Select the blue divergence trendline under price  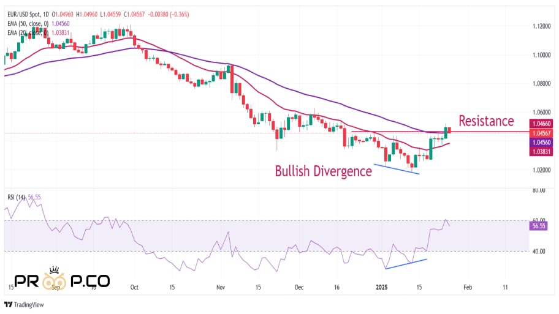pos(397,169)
